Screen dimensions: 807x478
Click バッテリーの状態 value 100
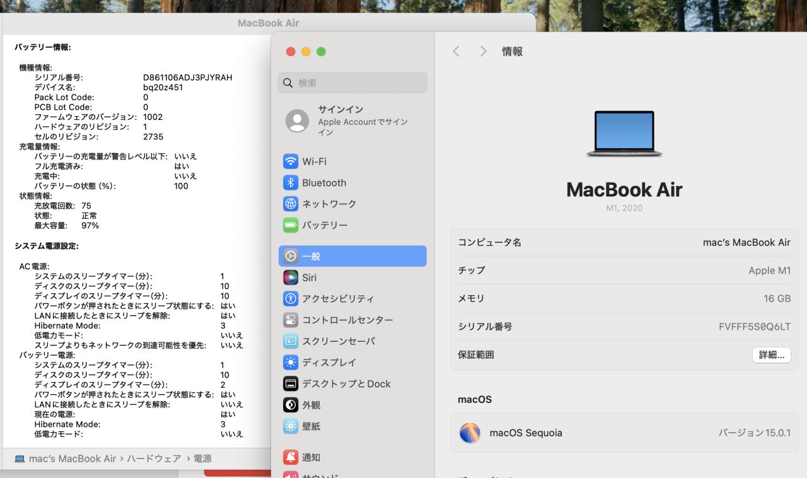pyautogui.click(x=181, y=186)
